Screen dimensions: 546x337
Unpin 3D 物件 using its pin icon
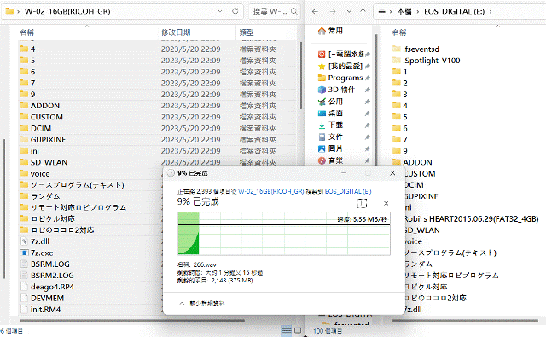point(368,90)
